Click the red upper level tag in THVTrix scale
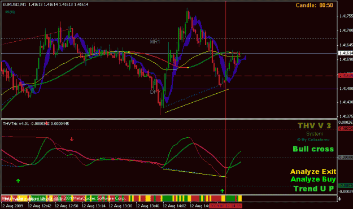This screenshot has width=353, height=209. coord(346,129)
